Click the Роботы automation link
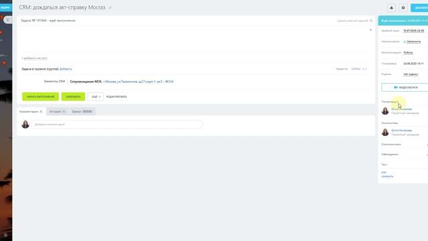This screenshot has width=428, height=241. (408, 52)
